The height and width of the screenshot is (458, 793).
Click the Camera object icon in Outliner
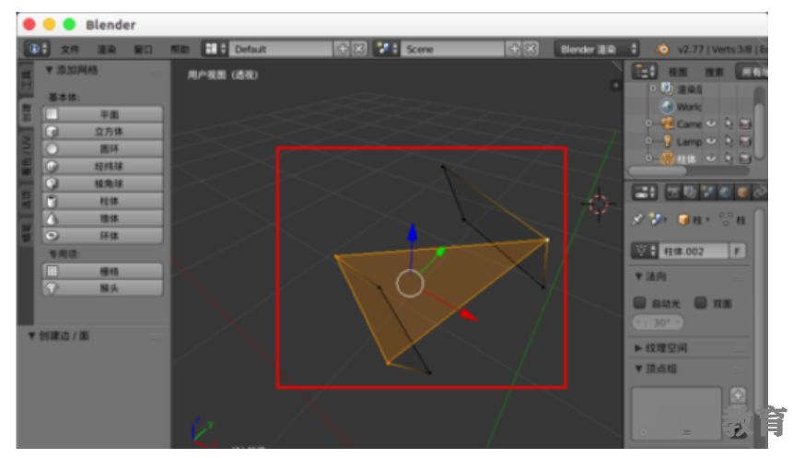[668, 123]
